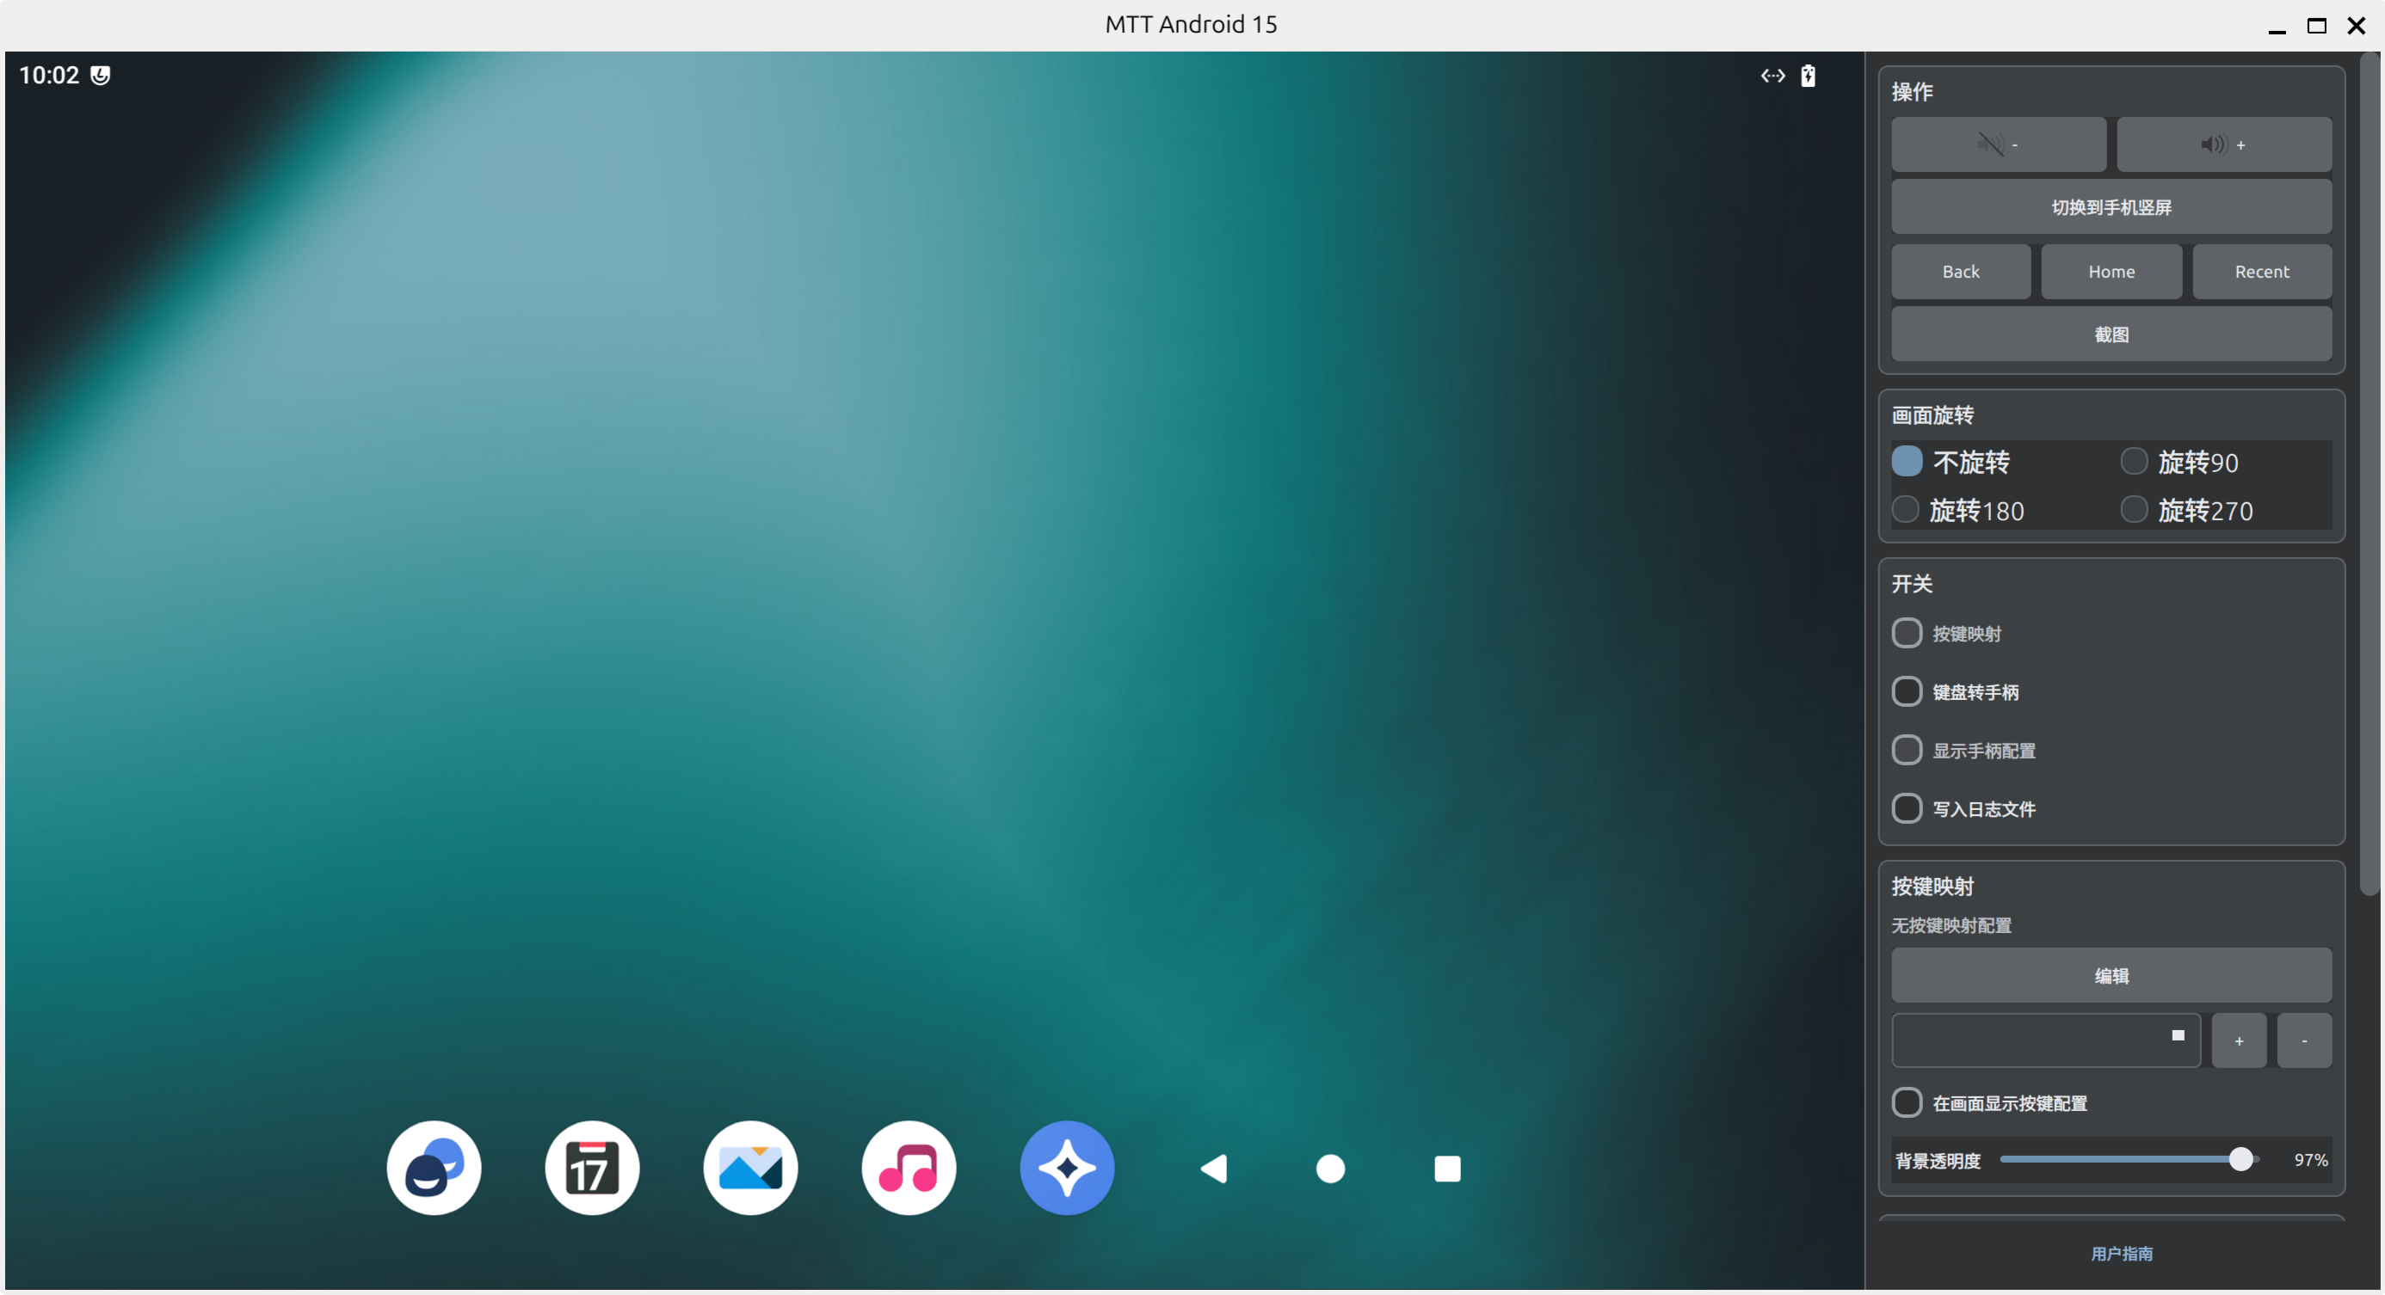Click the 无按键映射配置 label

[1951, 926]
